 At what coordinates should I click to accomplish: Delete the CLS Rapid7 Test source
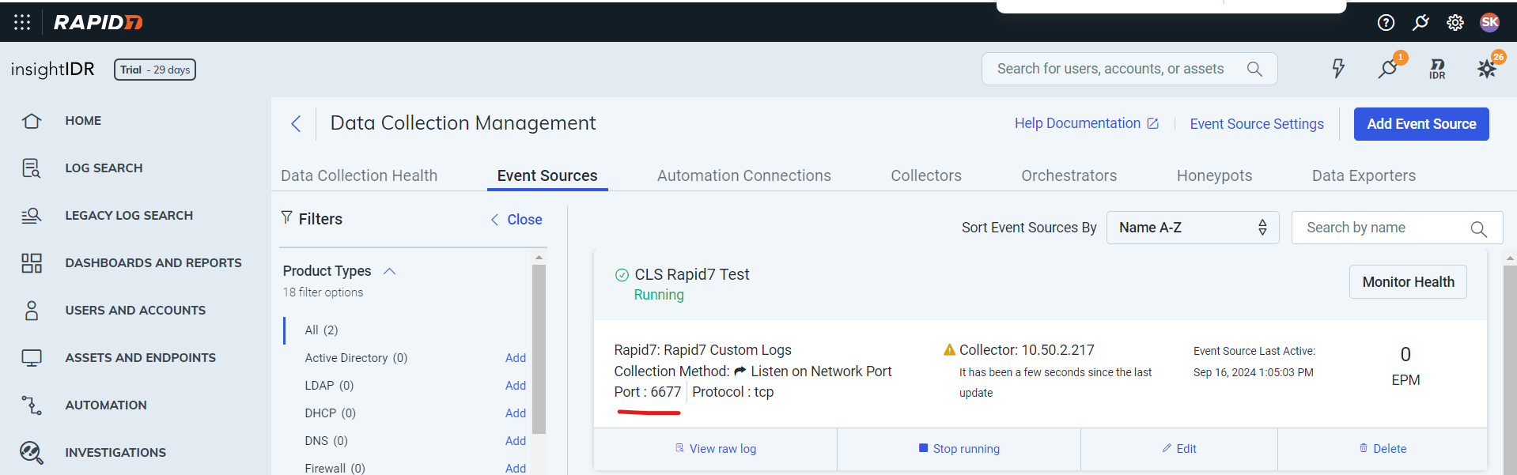1382,449
